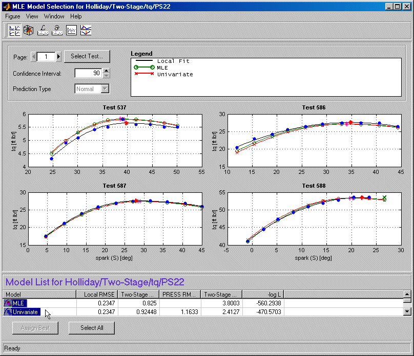Select the Univariate model in list
Image resolution: width=414 pixels, height=356 pixels.
(25, 312)
